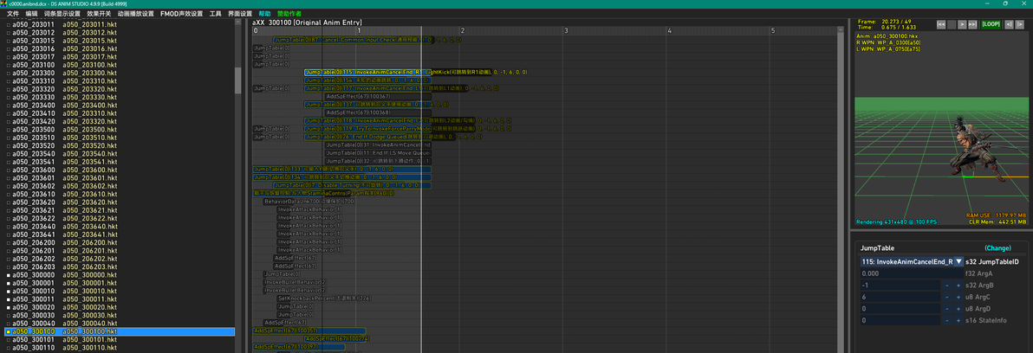Viewport: 1033px width, 353px height.
Task: Select the JumpTable 115 LightKick event box
Action: [367, 73]
